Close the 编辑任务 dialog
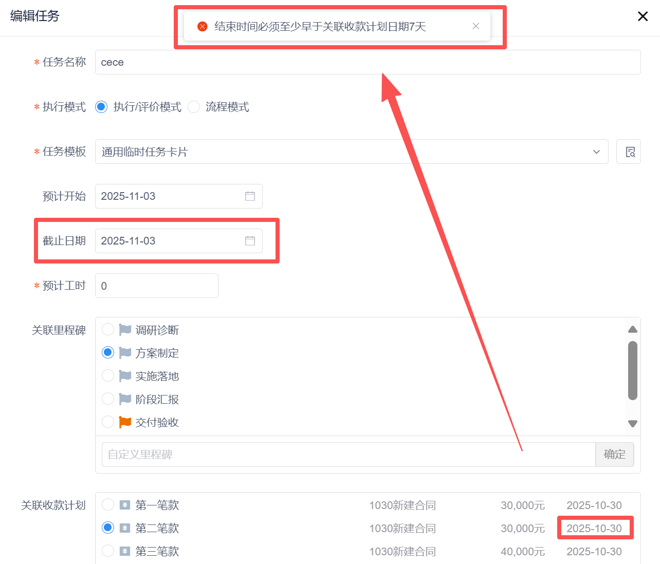 click(x=643, y=16)
